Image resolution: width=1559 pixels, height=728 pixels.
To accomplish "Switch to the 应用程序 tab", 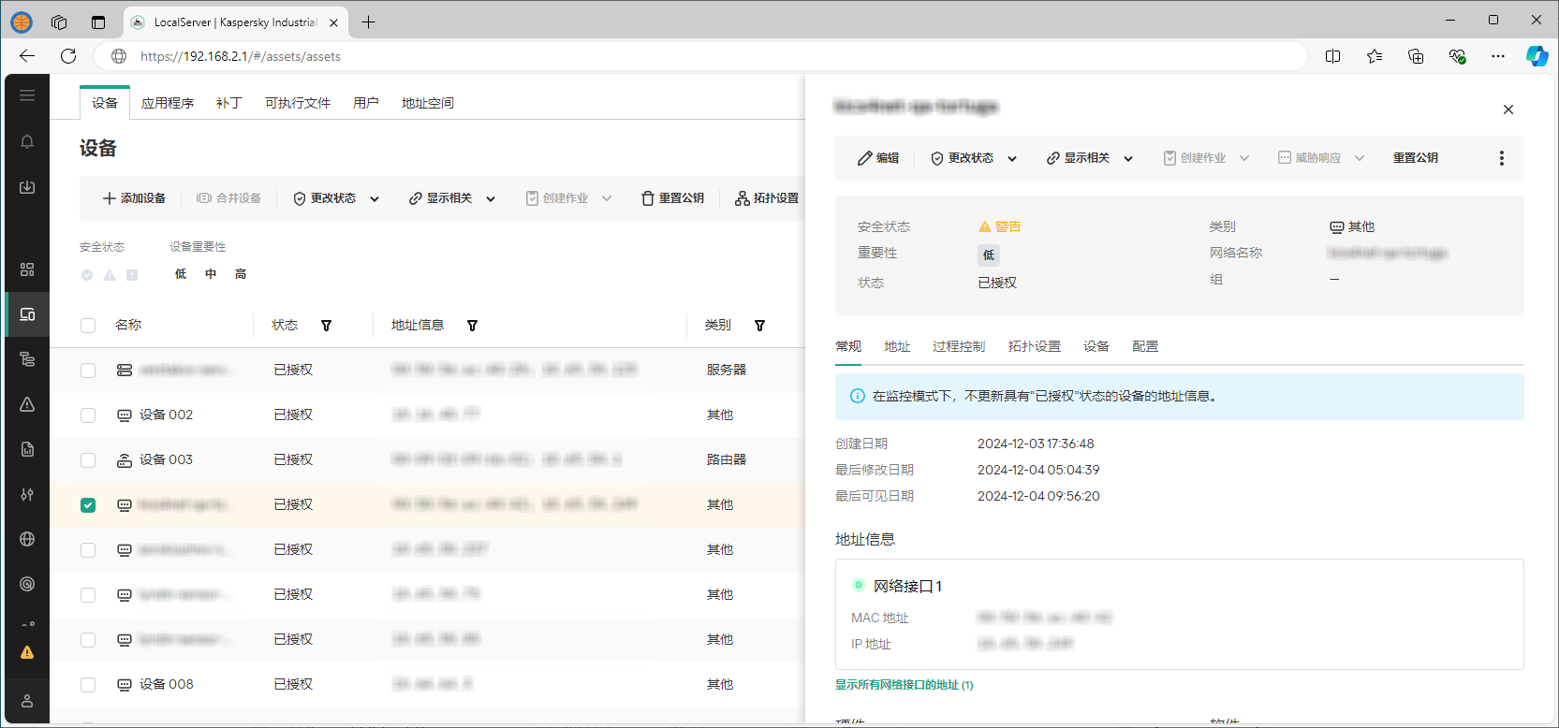I will (168, 103).
